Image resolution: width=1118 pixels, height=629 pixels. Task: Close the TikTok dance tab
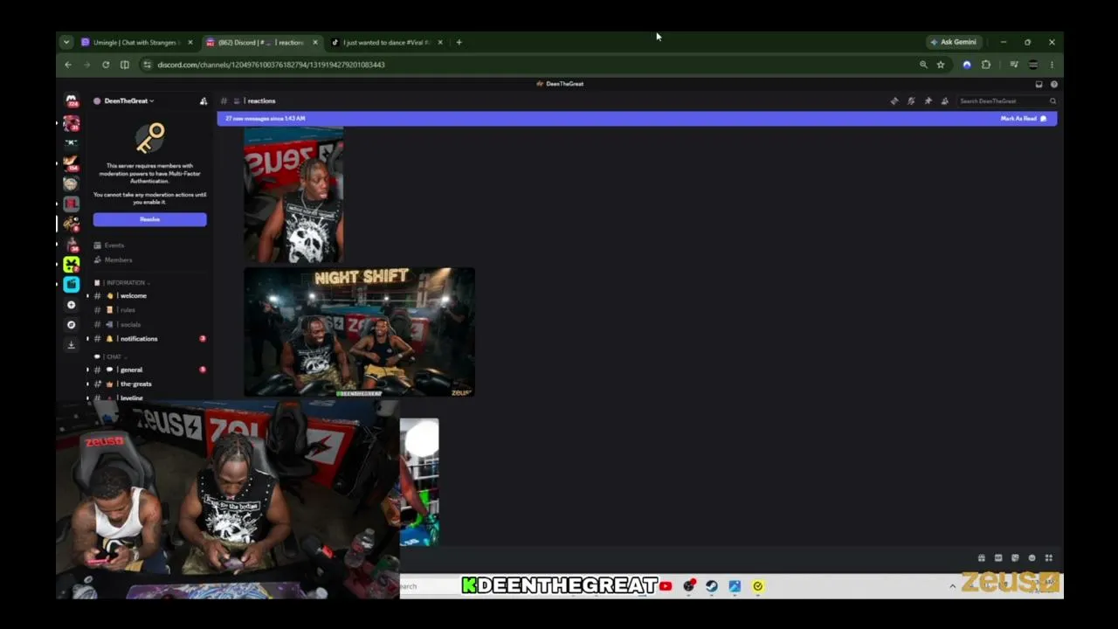(x=440, y=42)
